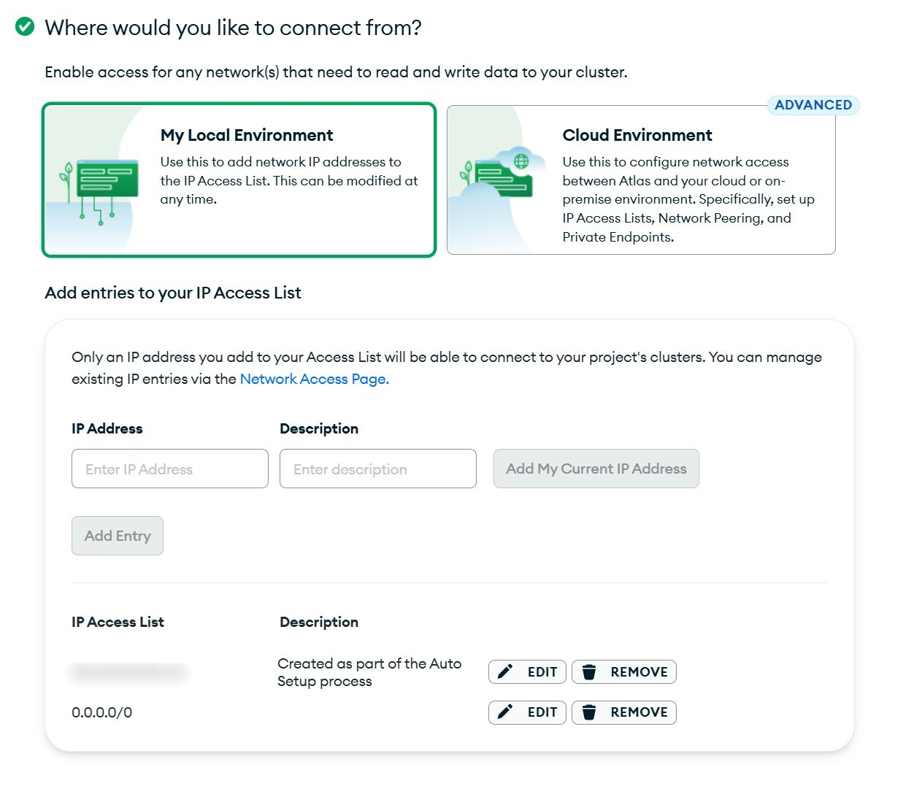Click the auto-setup entry description text
This screenshot has height=805, width=922.
[369, 672]
